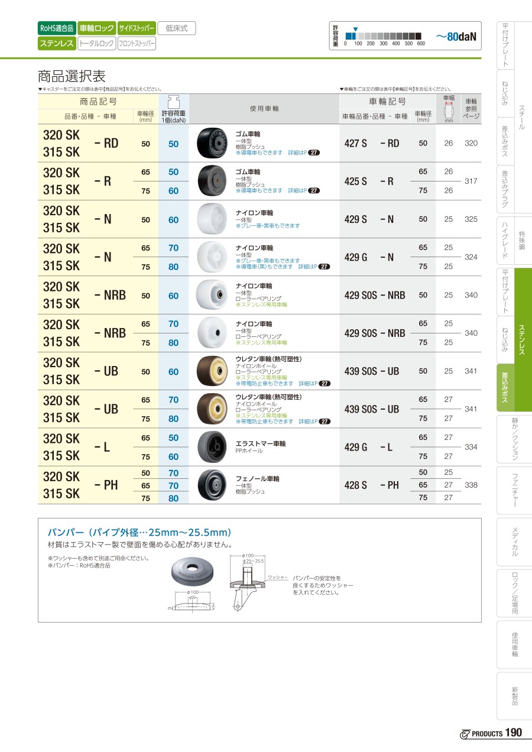This screenshot has height=752, width=532.
Task: Open the メディカル side tab
Action: pos(514,541)
